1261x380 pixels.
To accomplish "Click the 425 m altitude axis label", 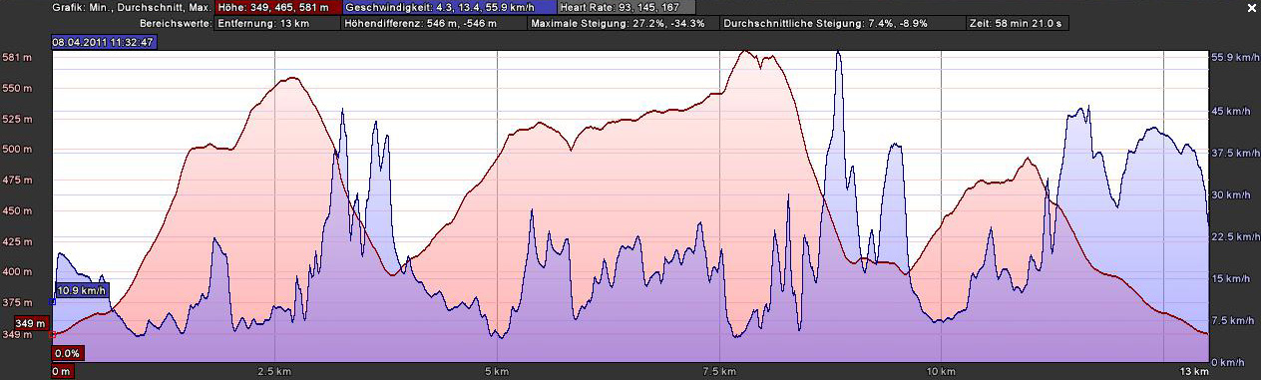I will click(x=17, y=241).
